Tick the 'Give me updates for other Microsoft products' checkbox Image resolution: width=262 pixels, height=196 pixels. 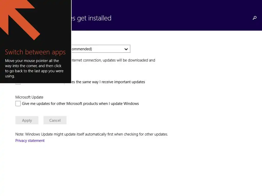[x=18, y=104]
